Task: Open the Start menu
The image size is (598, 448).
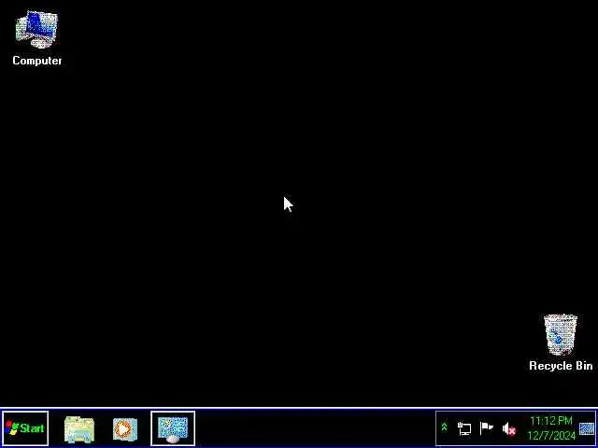Action: click(25, 428)
